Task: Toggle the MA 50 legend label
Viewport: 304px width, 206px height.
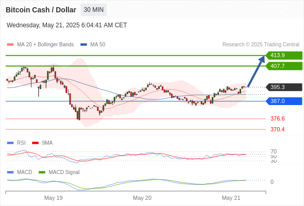Action: click(98, 45)
